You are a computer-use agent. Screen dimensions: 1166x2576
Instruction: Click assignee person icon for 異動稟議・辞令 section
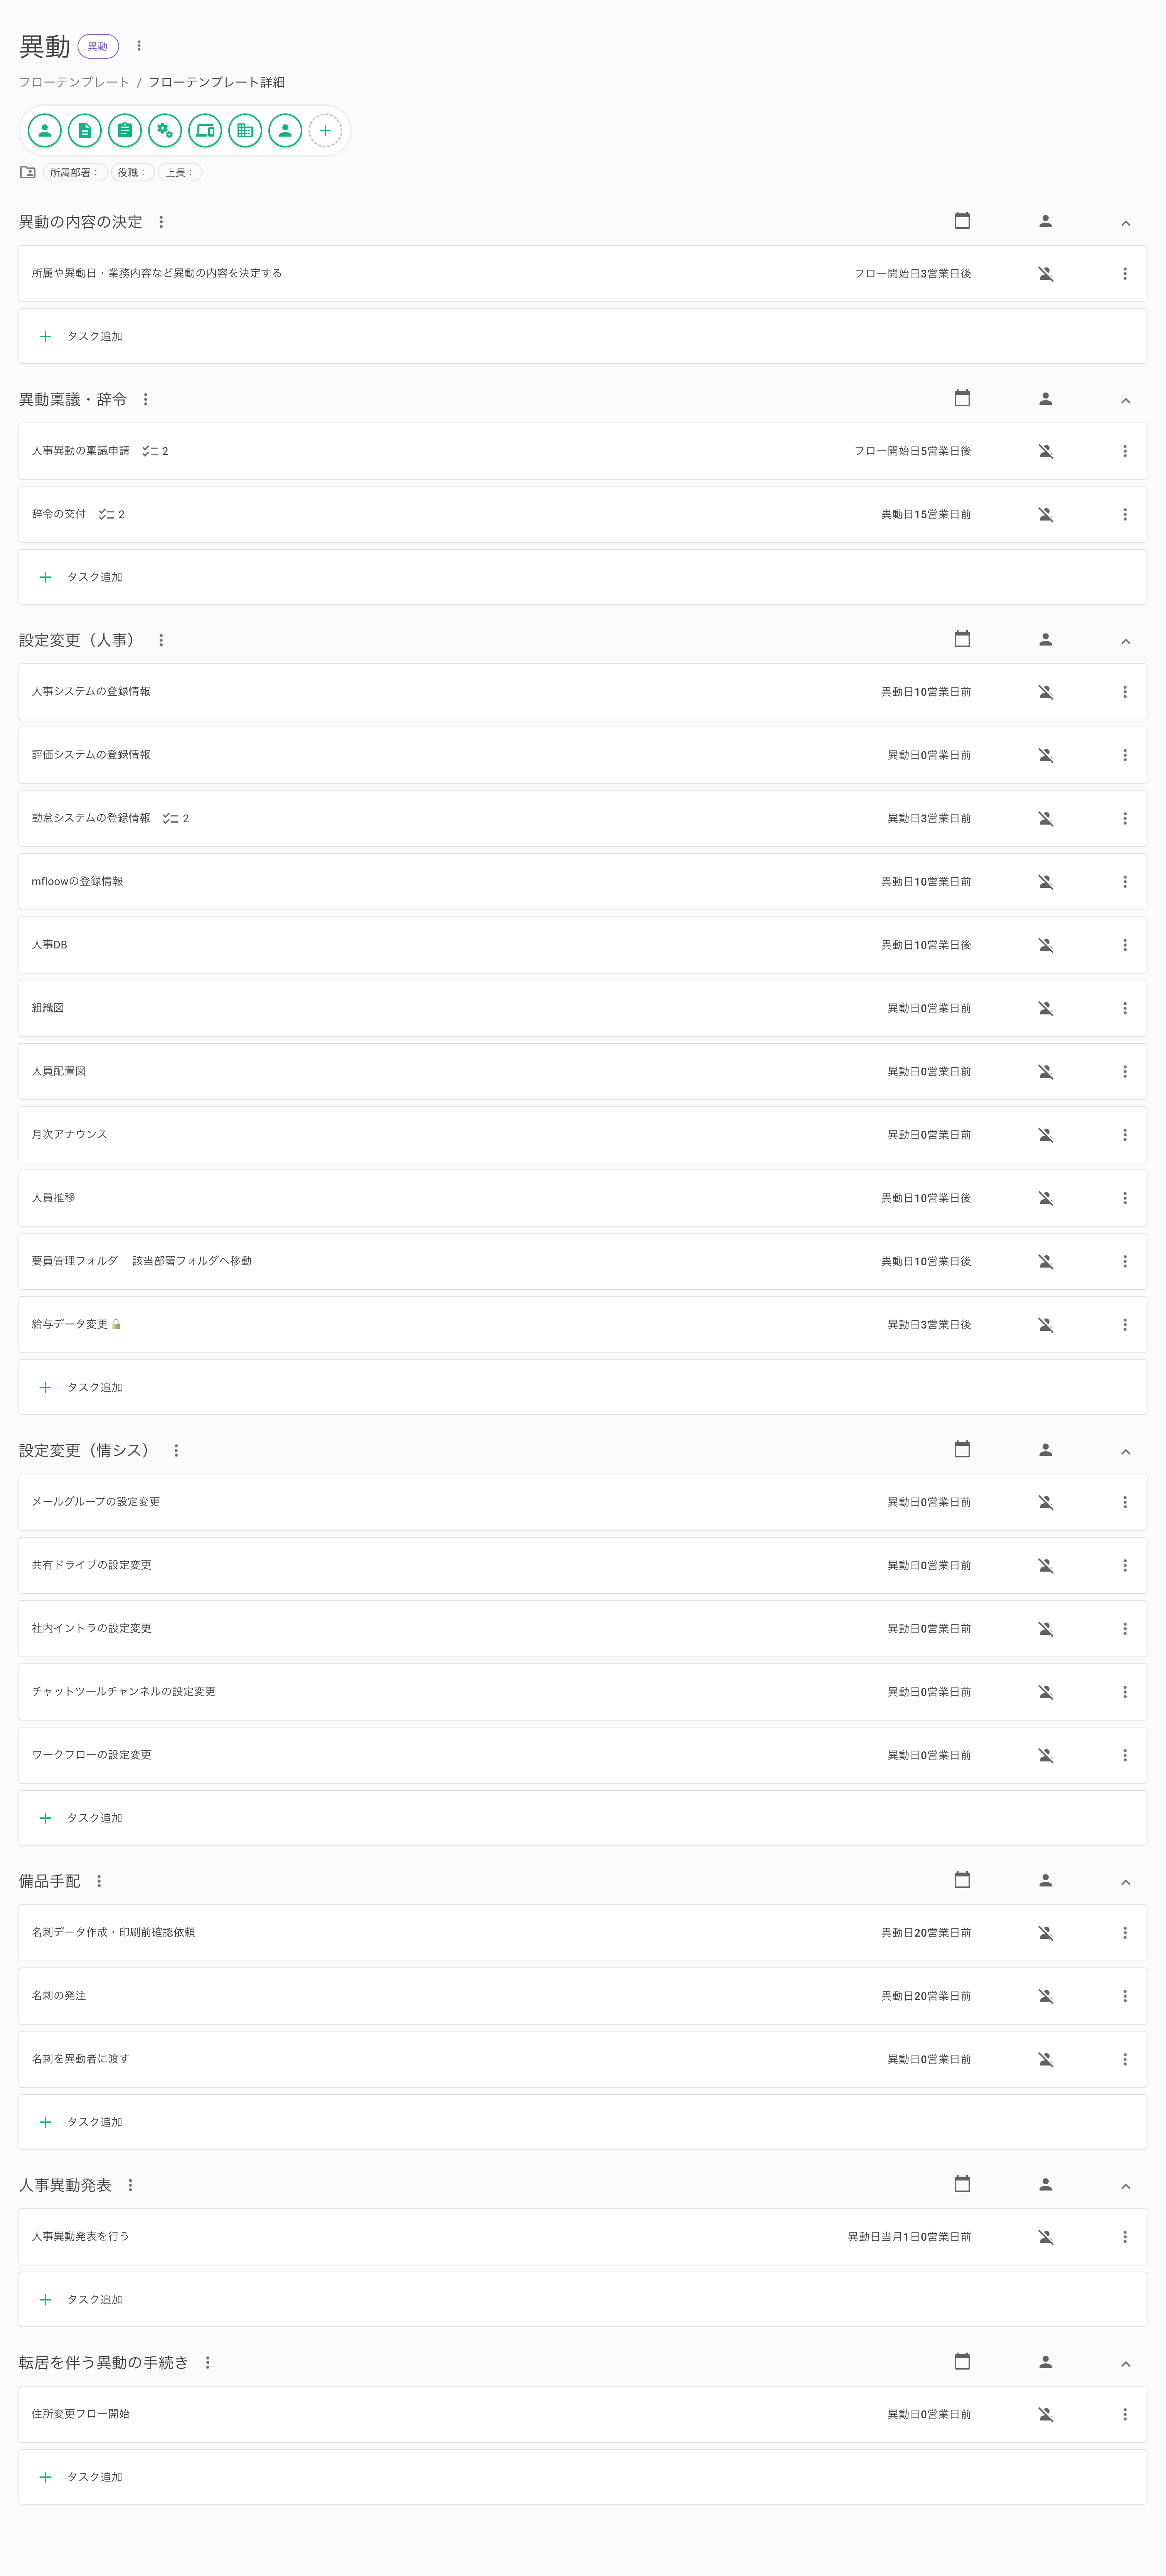click(x=1045, y=399)
